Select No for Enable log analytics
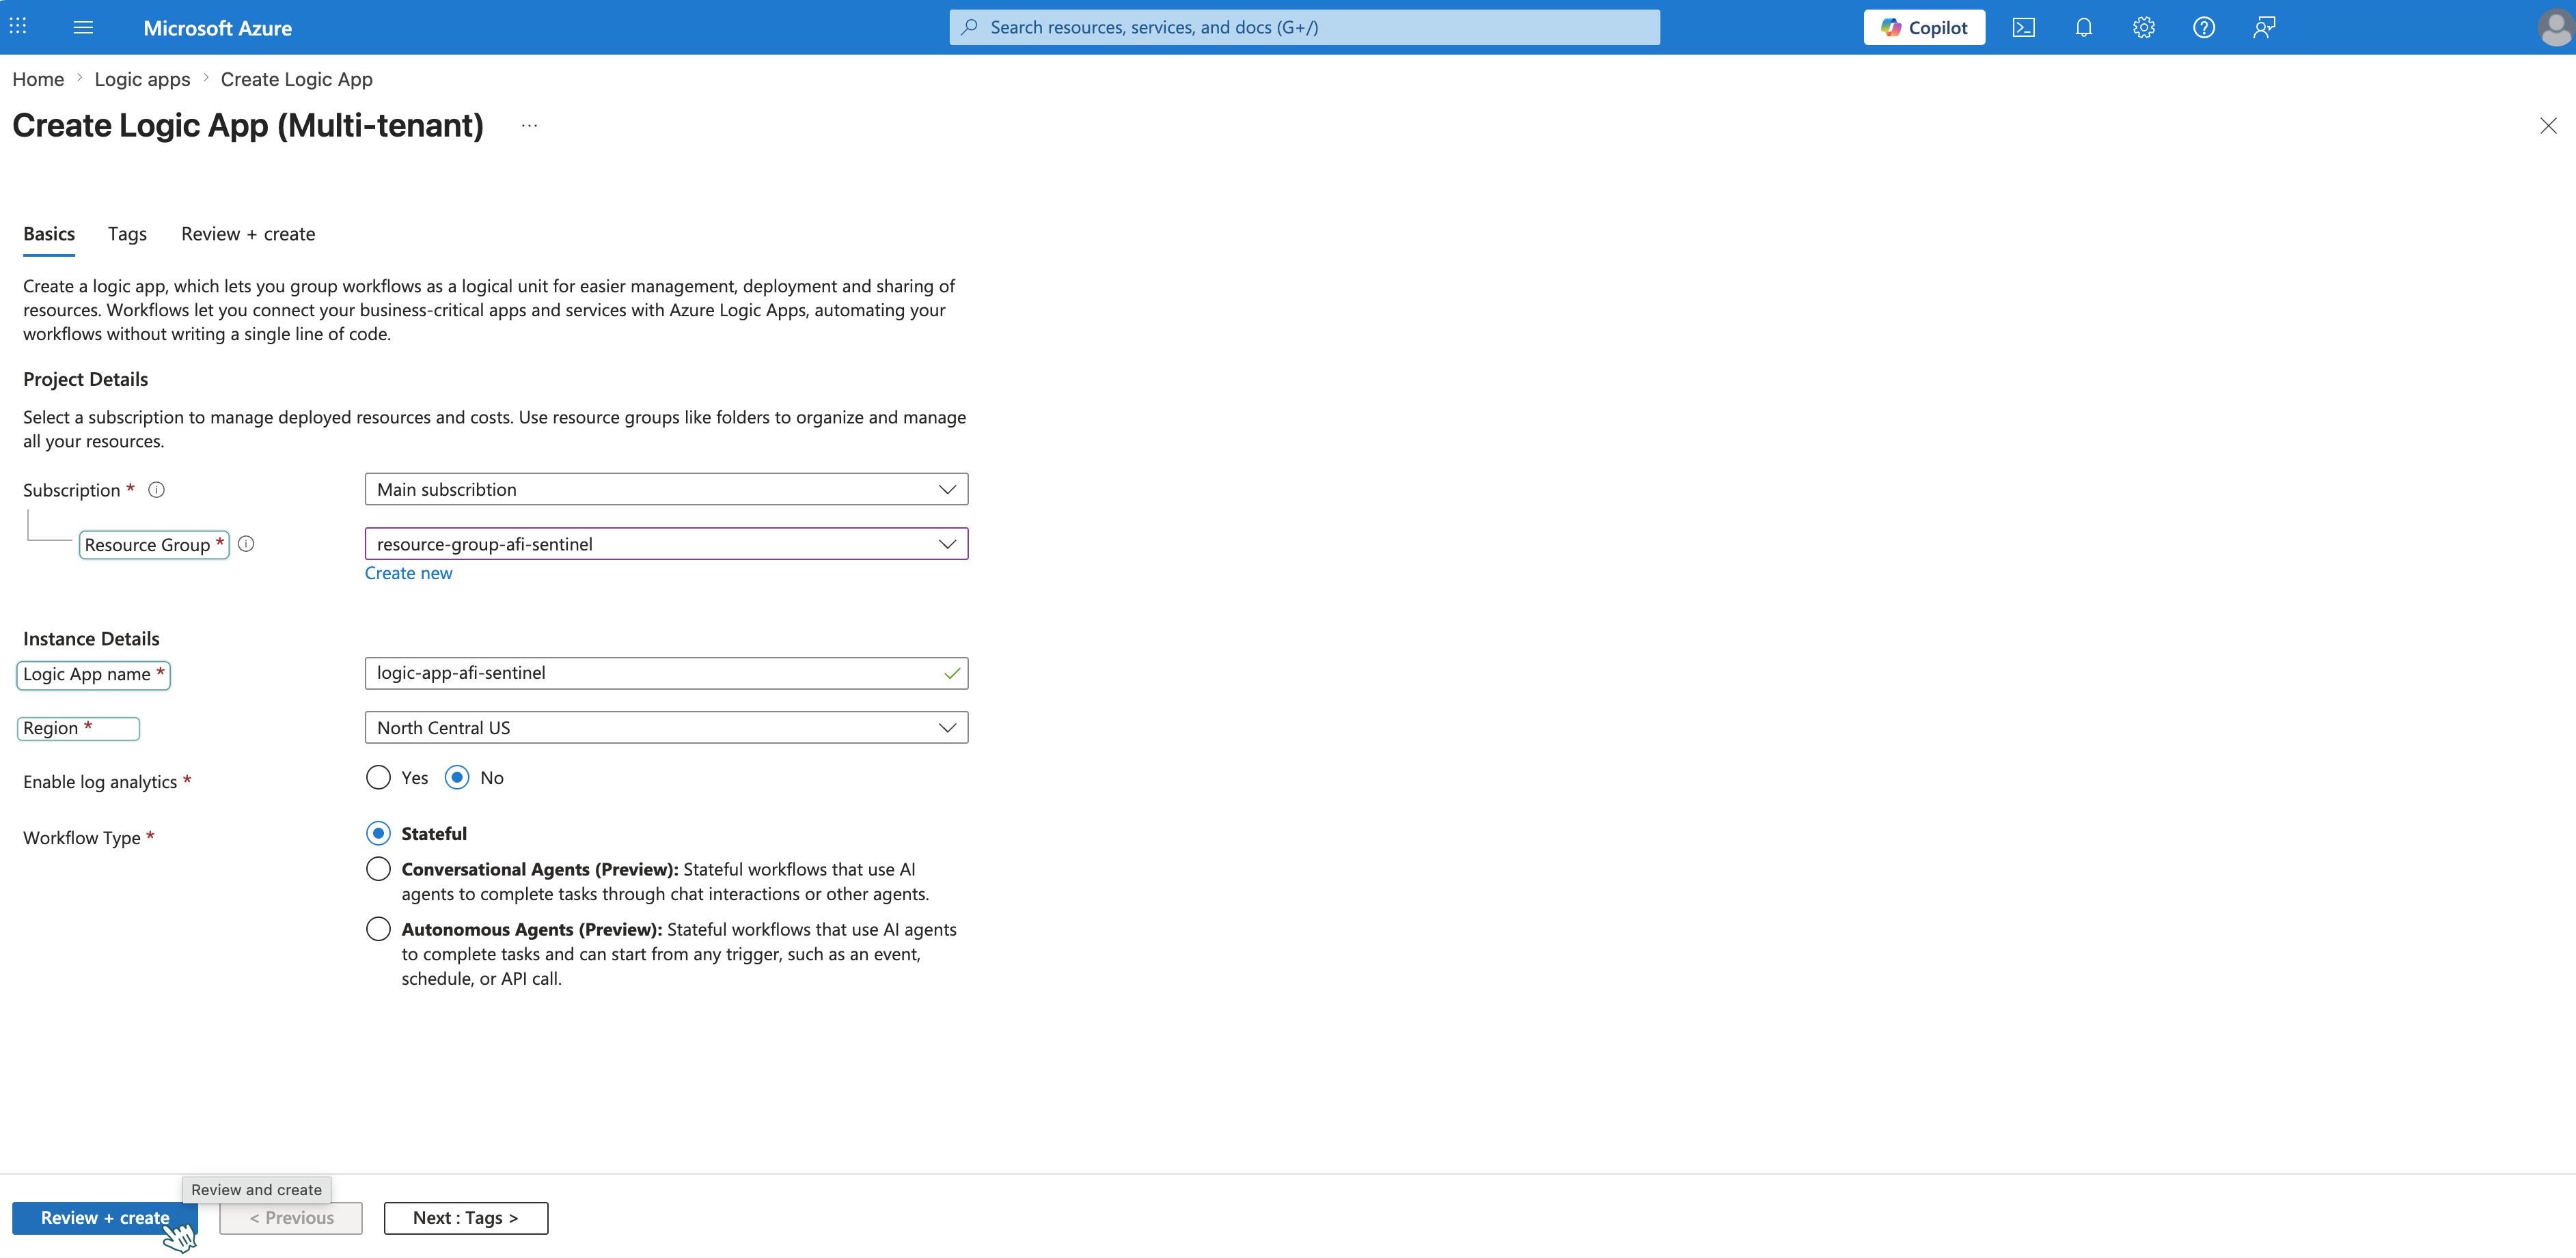The image size is (2576, 1258). pyautogui.click(x=457, y=777)
